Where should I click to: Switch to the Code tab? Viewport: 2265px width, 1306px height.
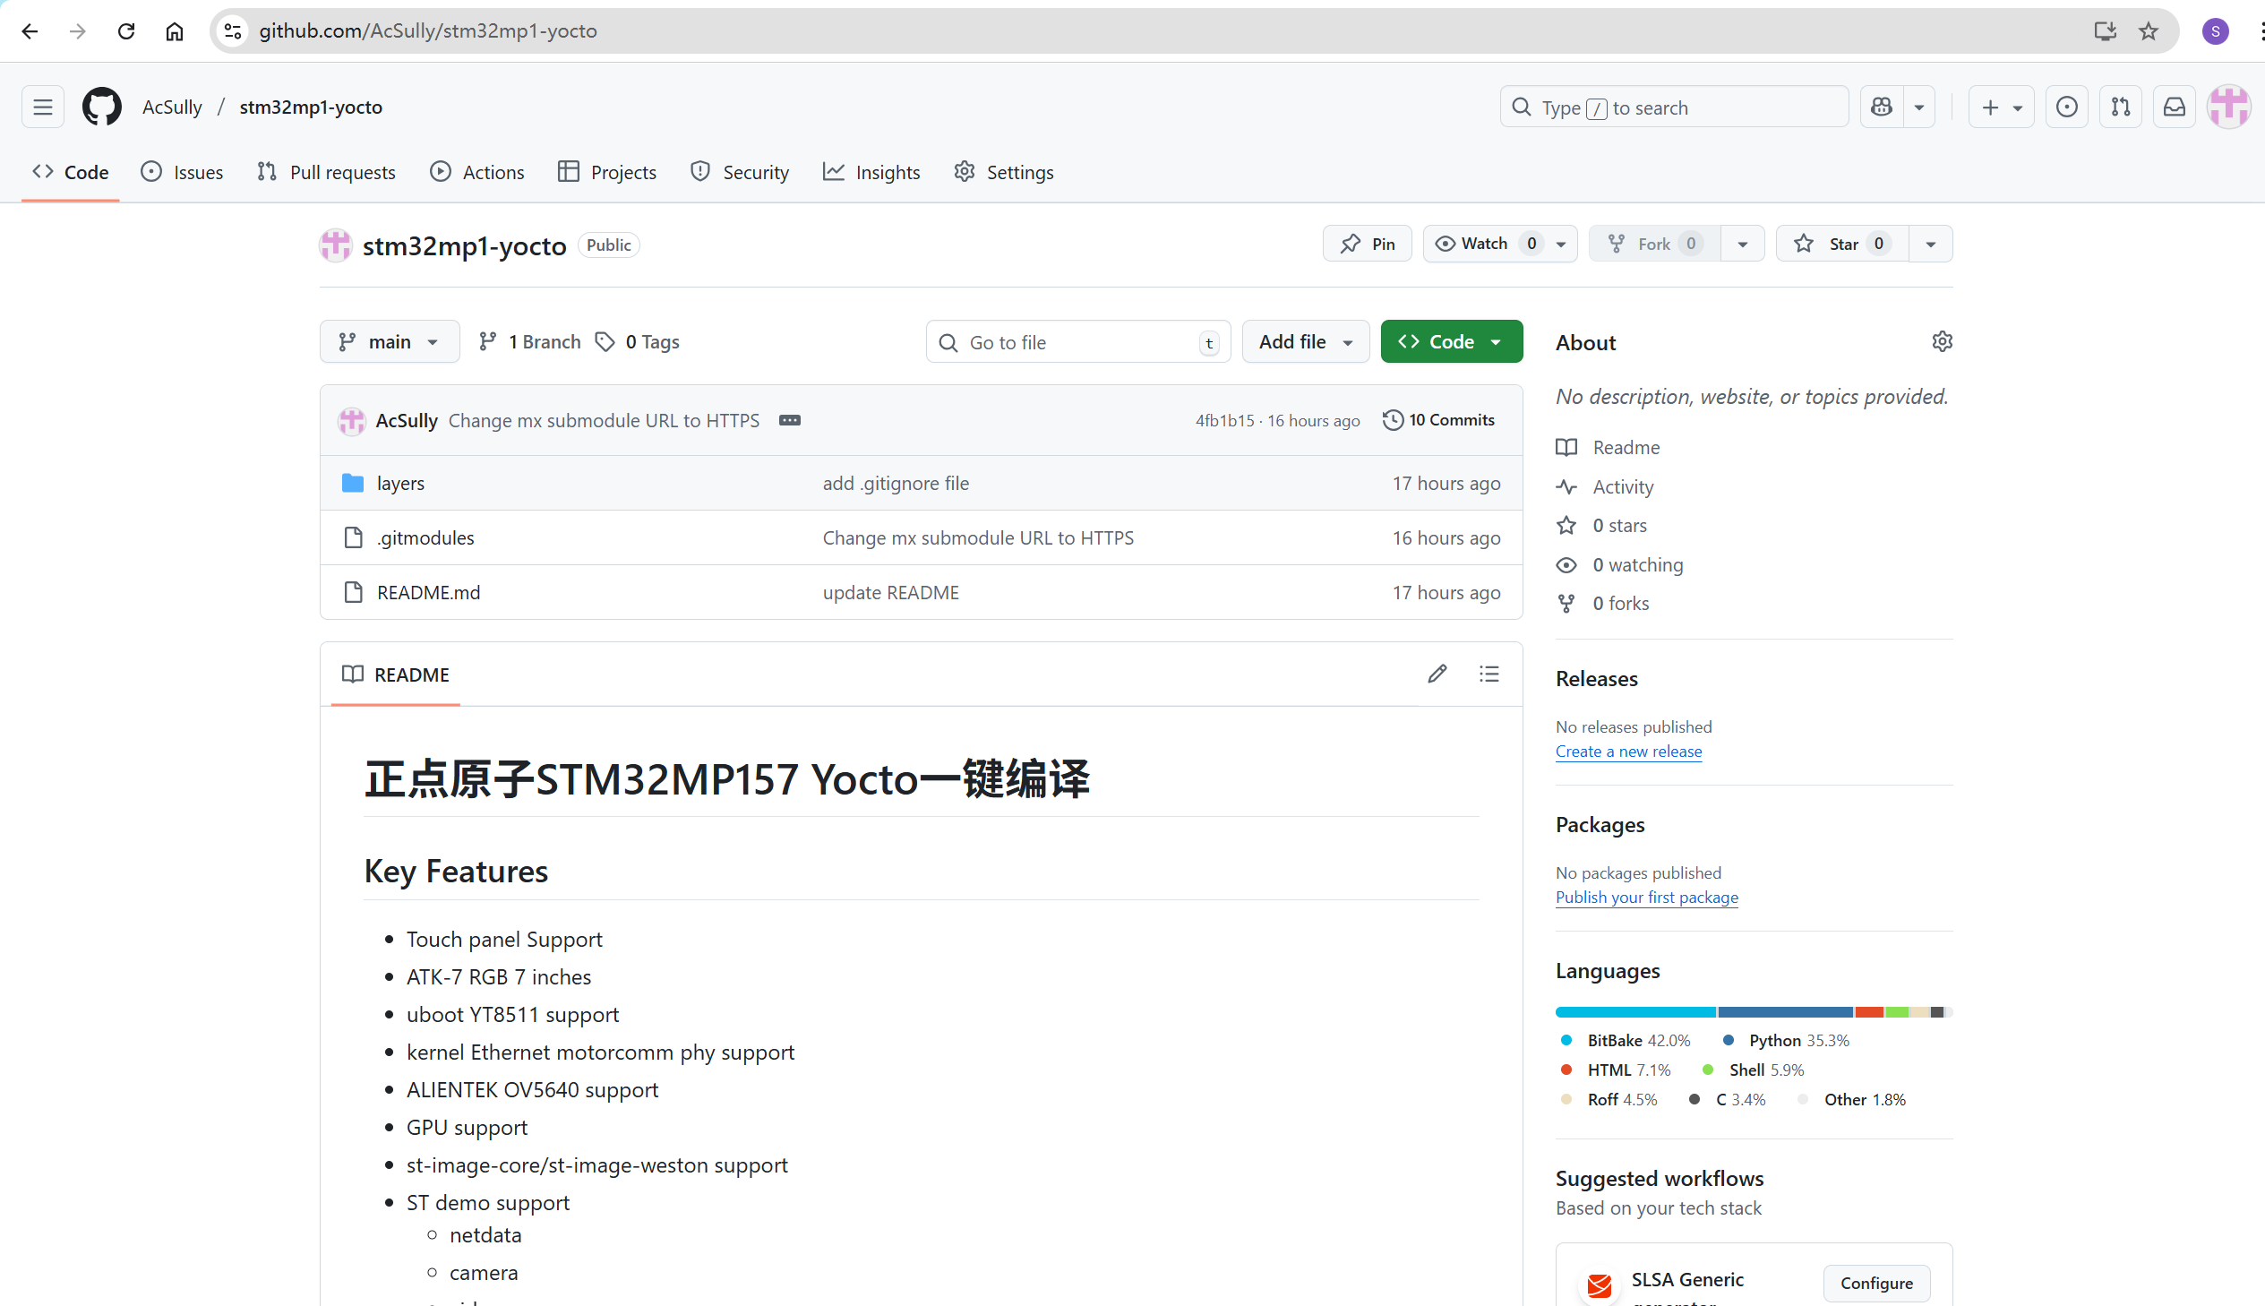pyautogui.click(x=71, y=172)
